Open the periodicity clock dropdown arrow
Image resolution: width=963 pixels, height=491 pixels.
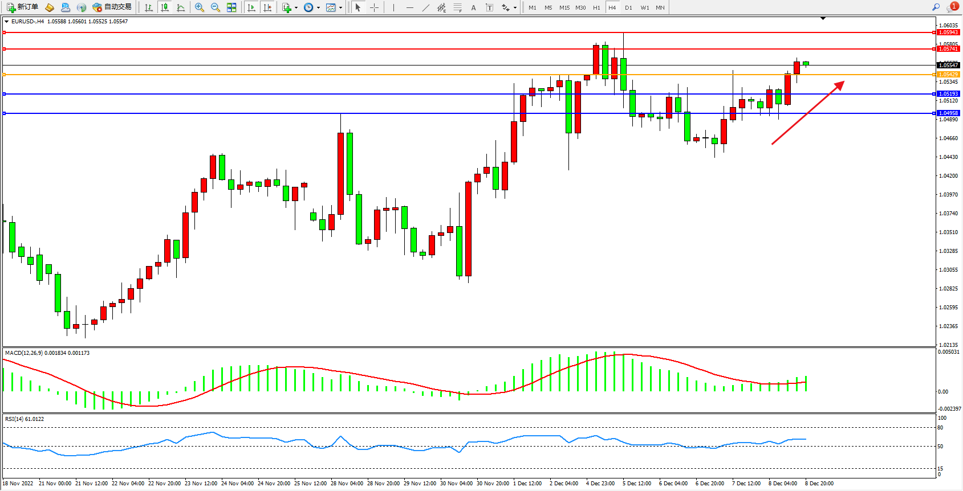tap(318, 8)
